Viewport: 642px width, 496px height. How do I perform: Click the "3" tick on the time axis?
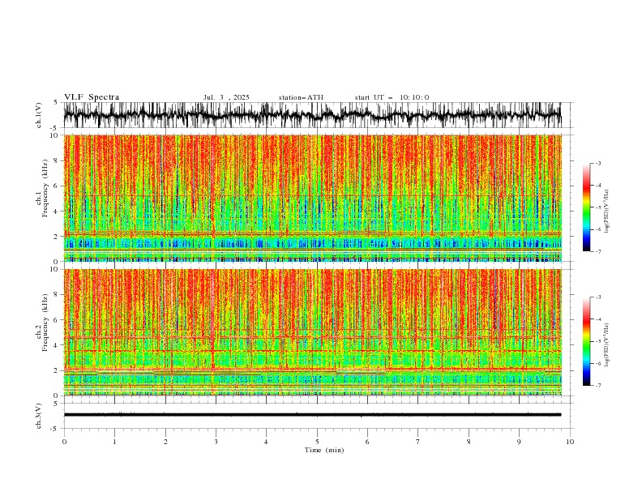(x=216, y=442)
